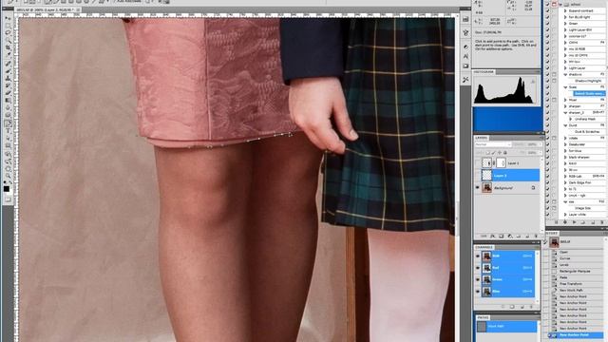
Task: Click the history snapshot thumbnail
Action: click(554, 242)
